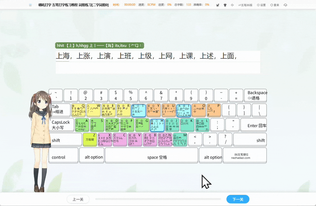Click 下一关 to go to next level
Viewport: 316px width, 206px height.
point(238,199)
